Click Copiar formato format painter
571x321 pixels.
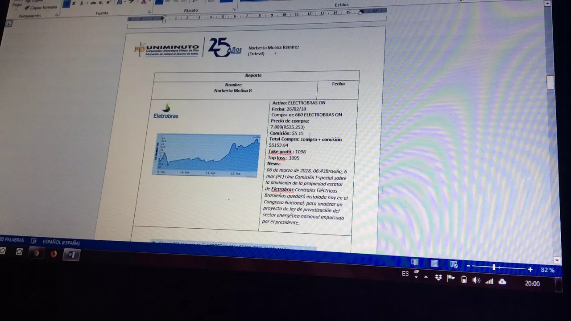coord(41,8)
